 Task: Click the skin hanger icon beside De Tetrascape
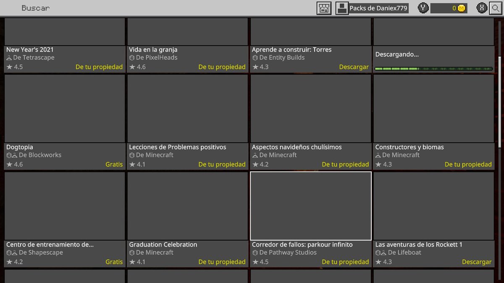[x=9, y=58]
